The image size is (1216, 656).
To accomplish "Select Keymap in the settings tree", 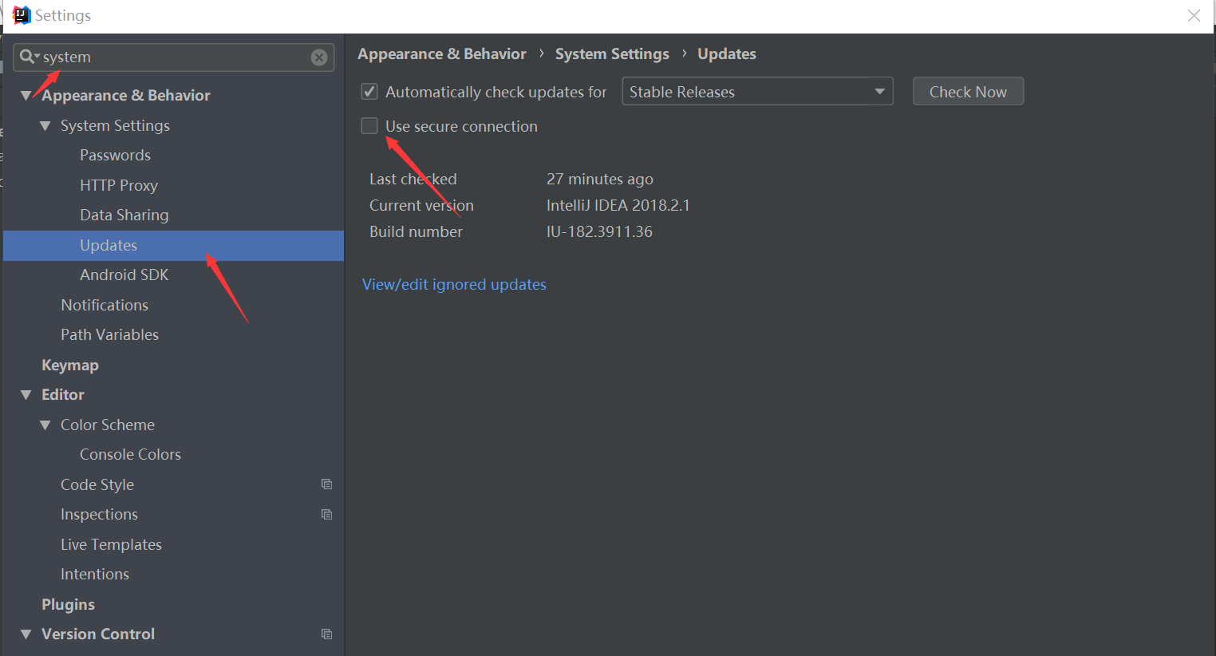I will point(70,366).
